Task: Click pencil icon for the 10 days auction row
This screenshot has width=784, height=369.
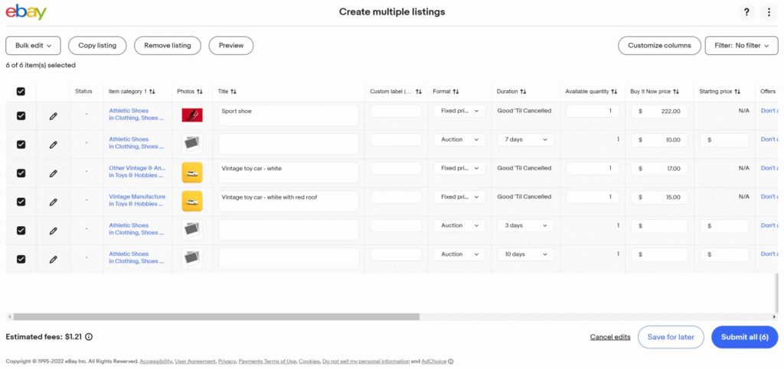Action: tap(53, 259)
